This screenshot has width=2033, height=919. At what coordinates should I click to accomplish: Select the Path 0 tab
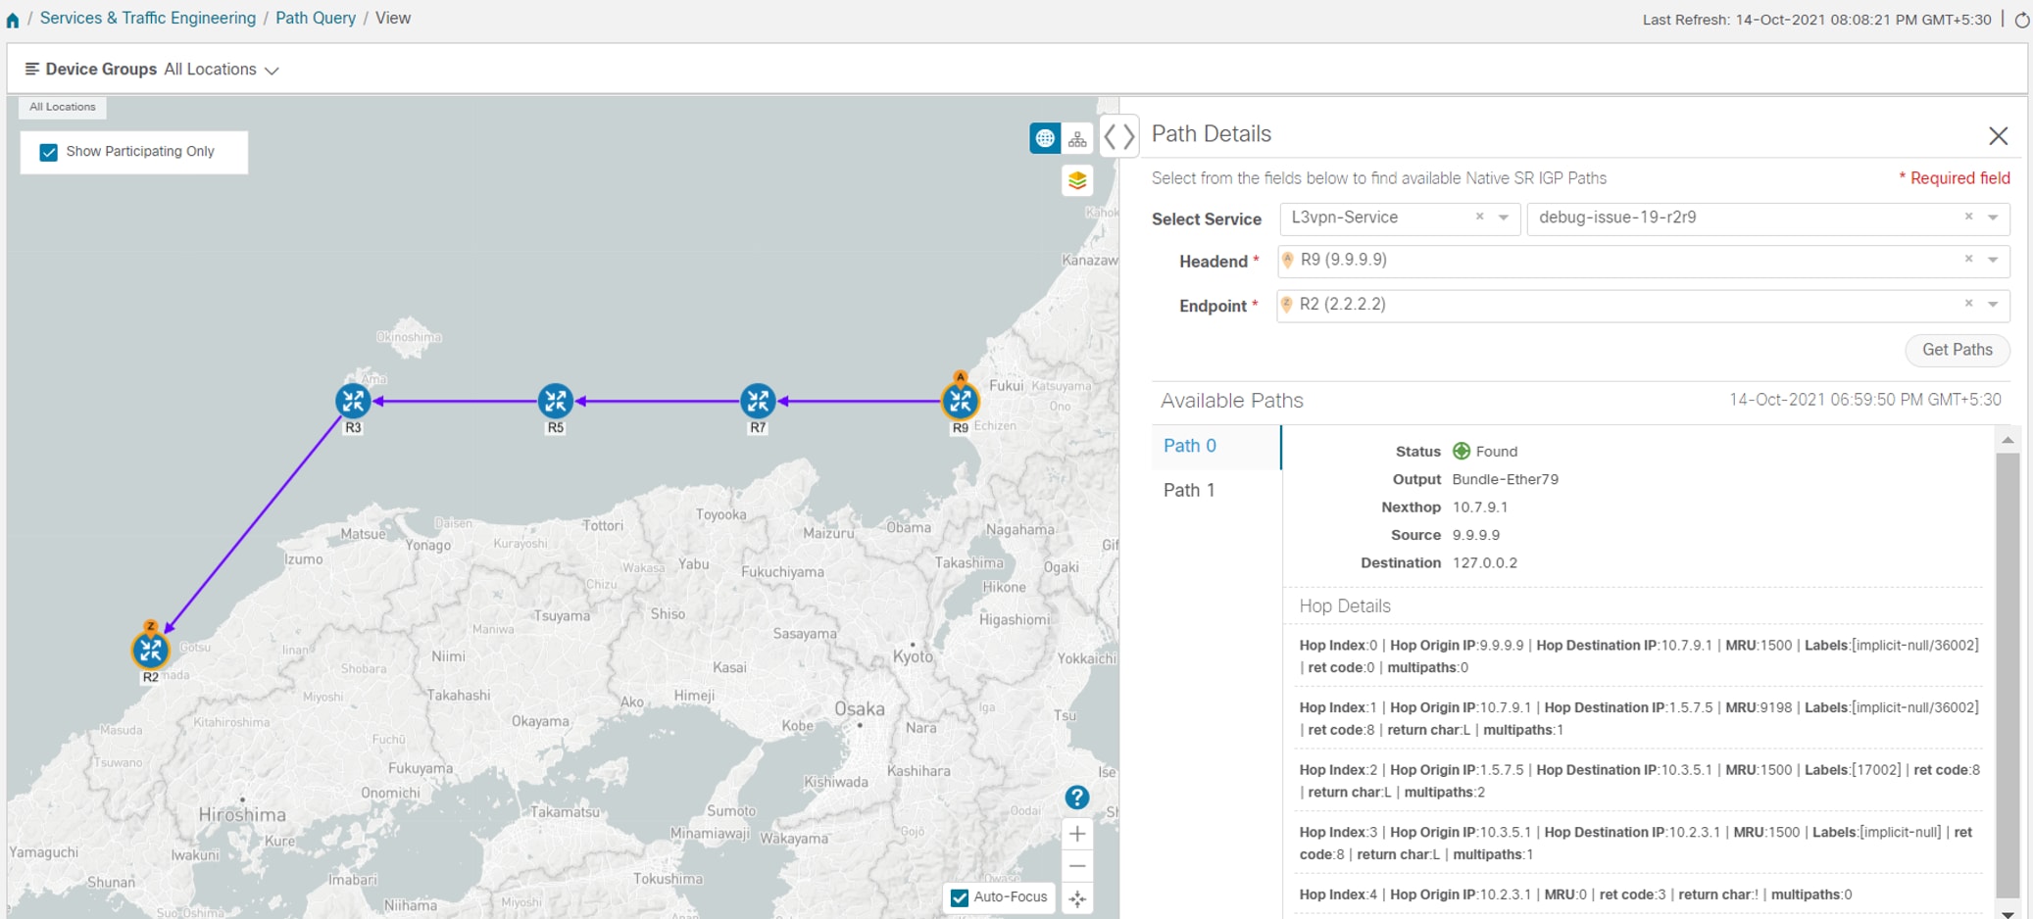click(x=1216, y=446)
